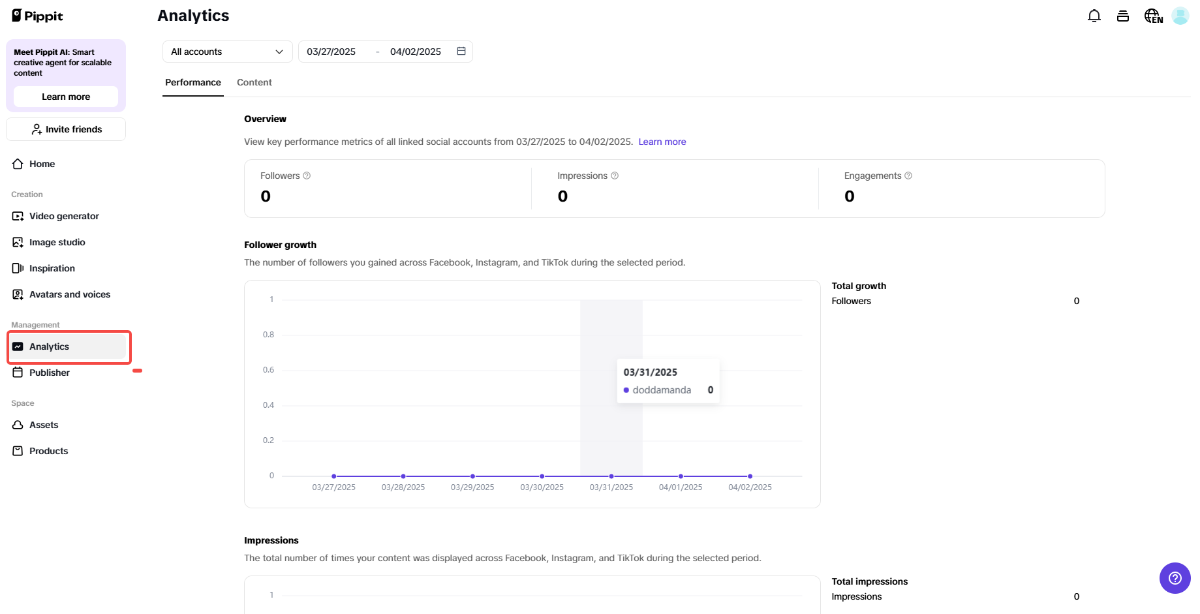Open the language globe selector
This screenshot has height=614, width=1200.
pos(1153,16)
